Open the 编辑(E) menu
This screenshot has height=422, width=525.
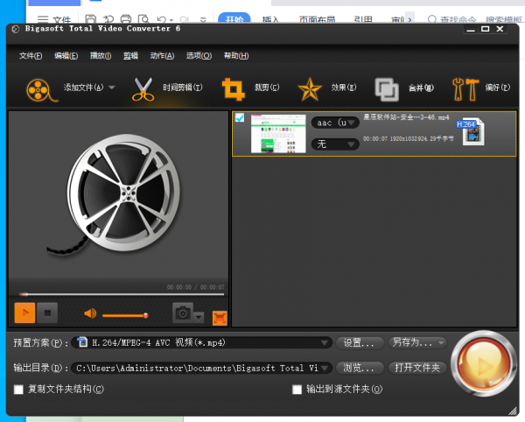click(x=66, y=56)
